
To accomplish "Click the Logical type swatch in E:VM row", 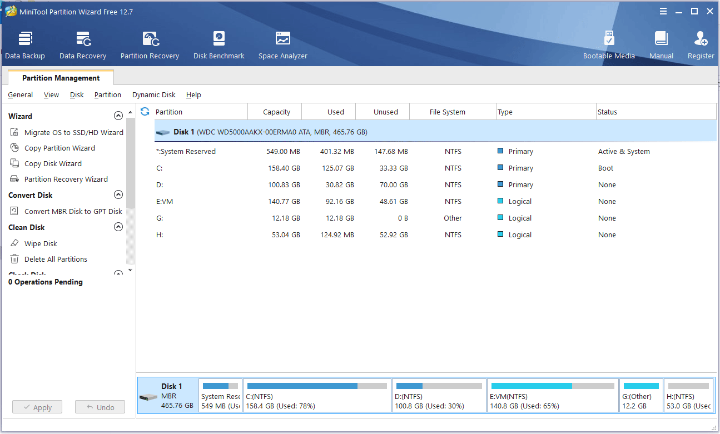I will (500, 201).
